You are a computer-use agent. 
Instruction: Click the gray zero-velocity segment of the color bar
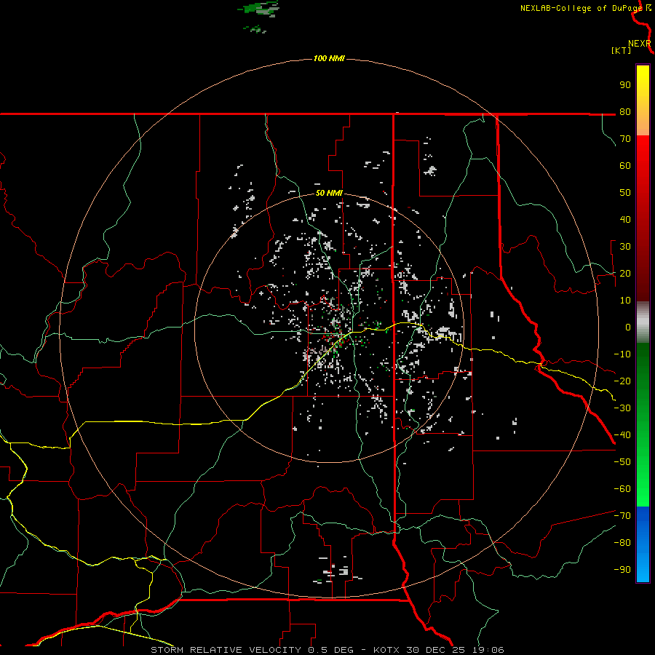tap(643, 322)
